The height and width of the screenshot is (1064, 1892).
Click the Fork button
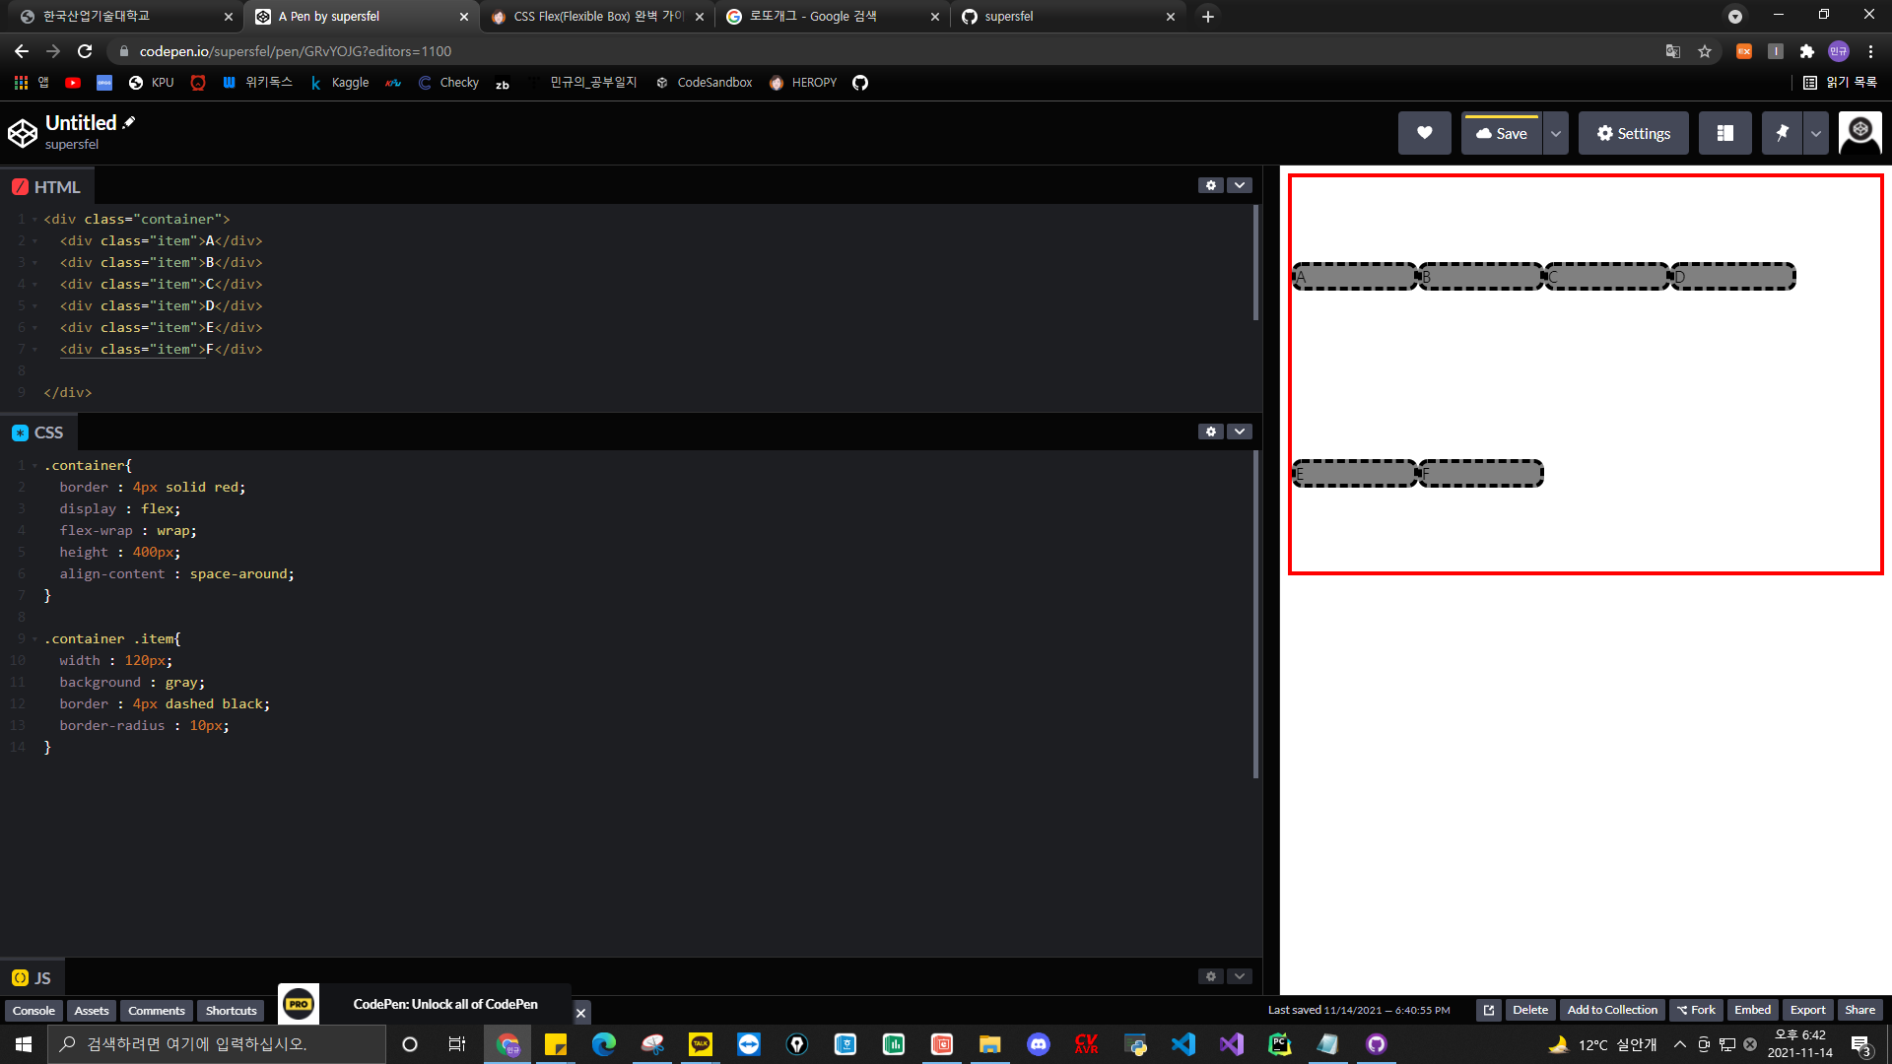tap(1696, 1010)
